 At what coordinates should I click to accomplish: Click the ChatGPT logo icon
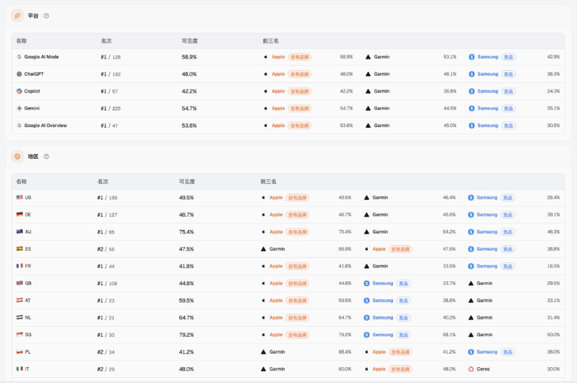[19, 74]
